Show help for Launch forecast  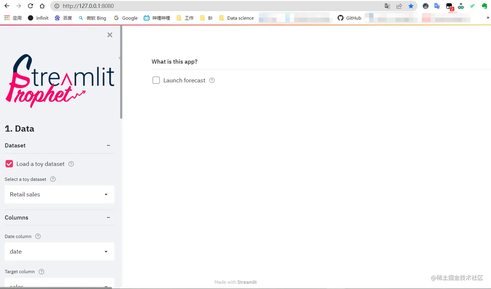coord(212,80)
